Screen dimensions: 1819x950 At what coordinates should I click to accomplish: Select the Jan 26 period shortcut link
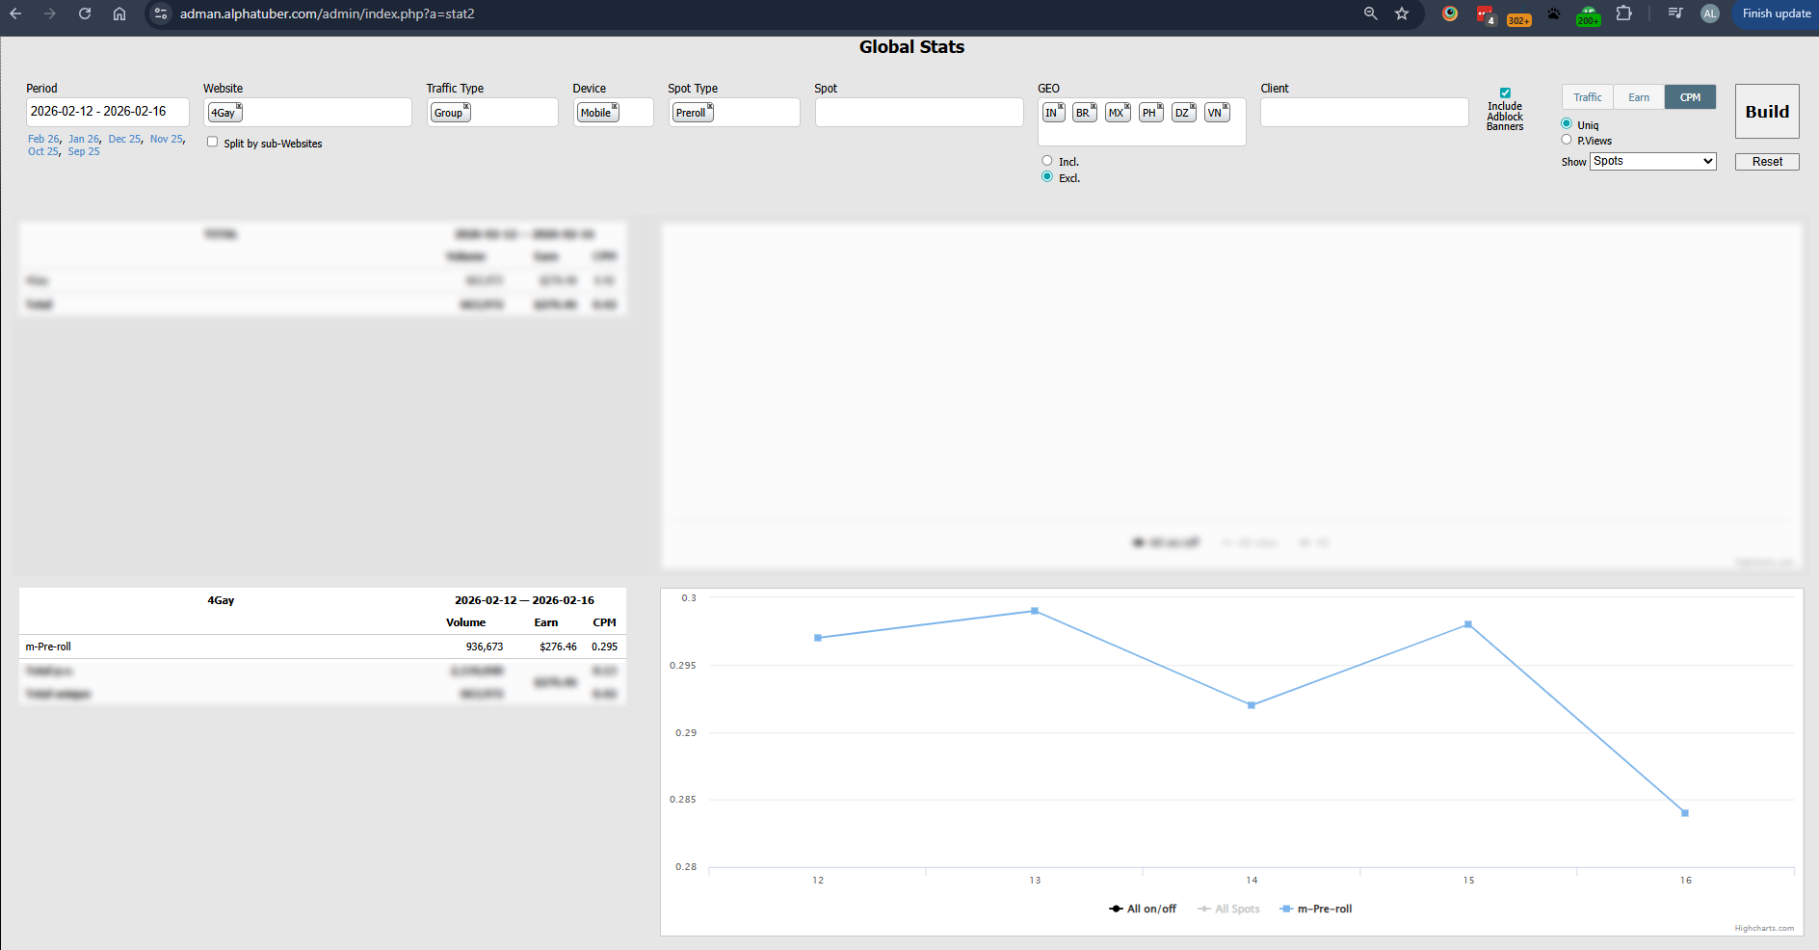[x=84, y=139]
